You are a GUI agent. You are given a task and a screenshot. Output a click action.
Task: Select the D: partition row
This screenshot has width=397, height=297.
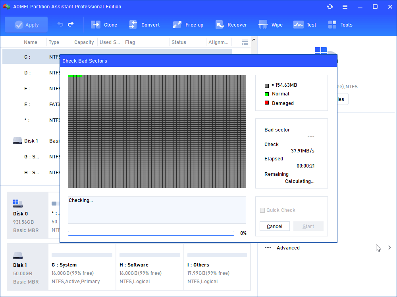pos(31,73)
